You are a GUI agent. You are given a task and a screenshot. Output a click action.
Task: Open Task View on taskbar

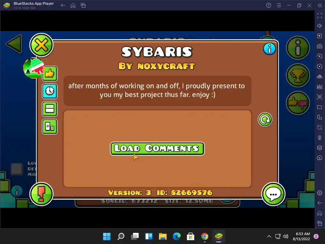coord(135,236)
